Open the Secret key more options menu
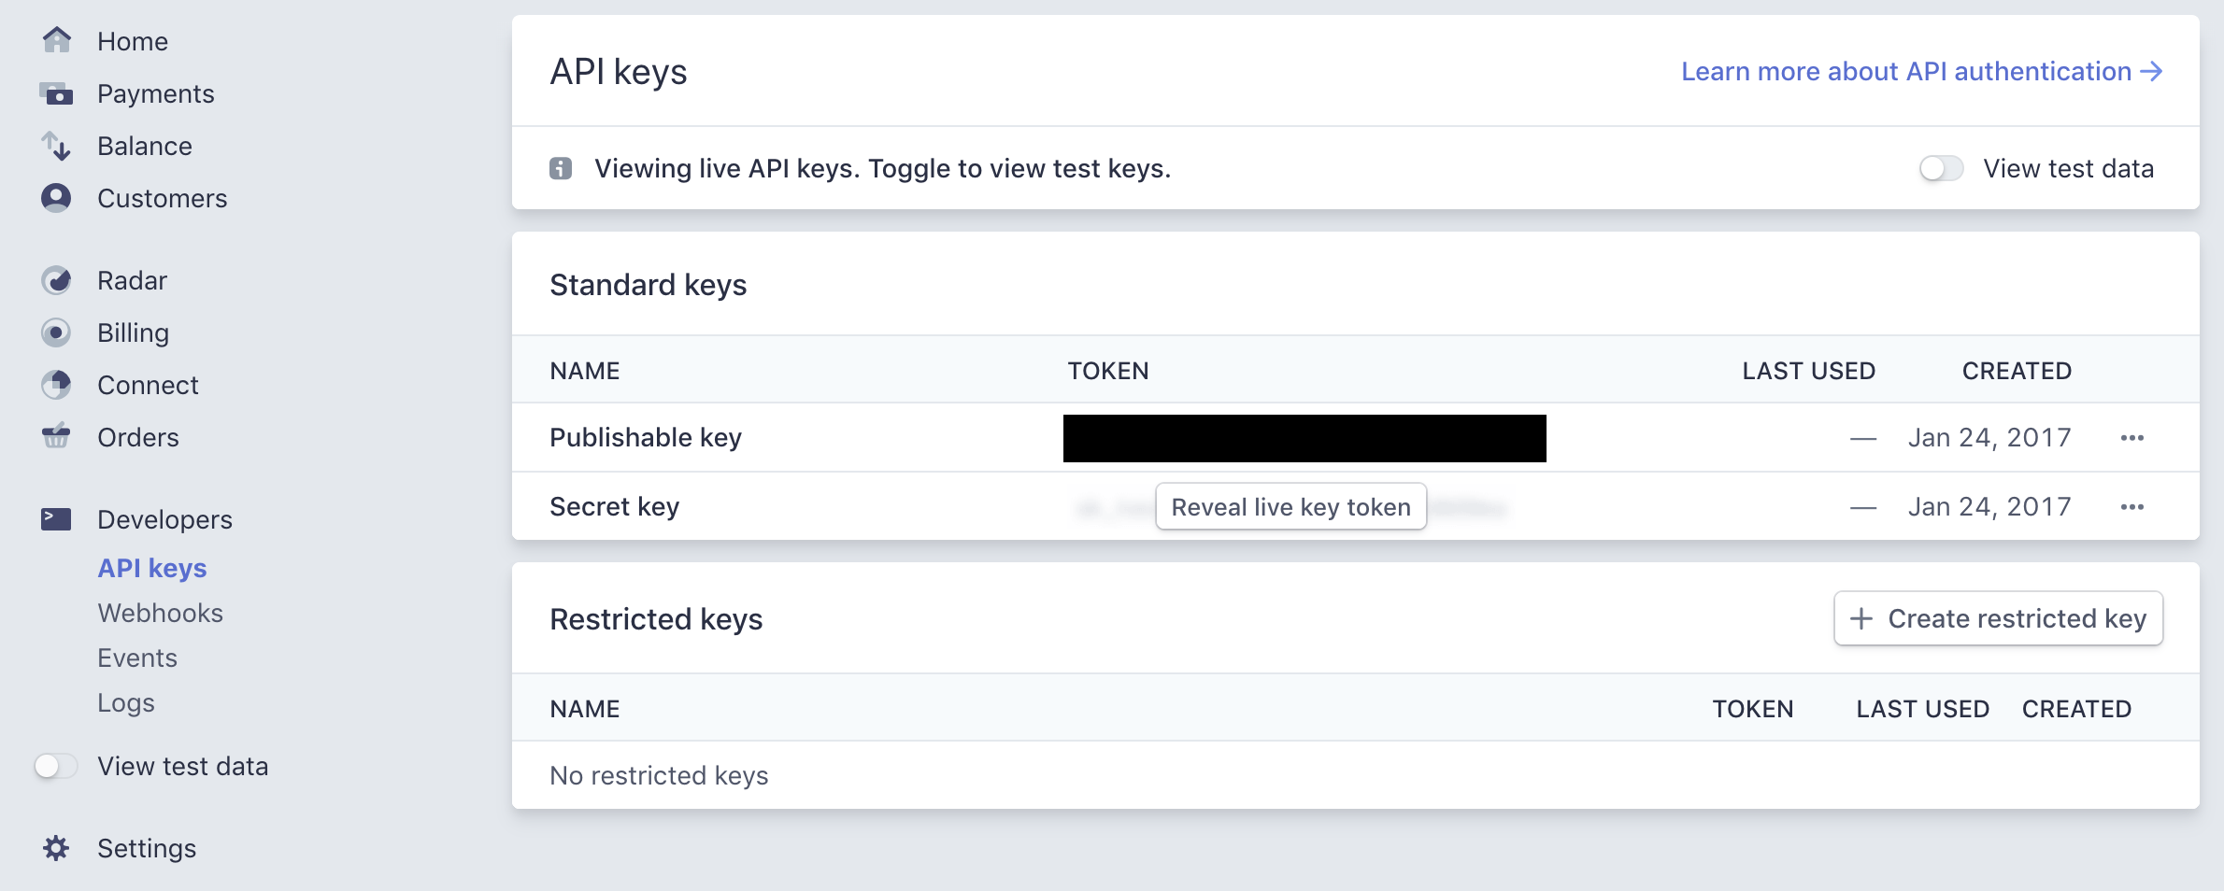This screenshot has height=891, width=2224. 2131,507
